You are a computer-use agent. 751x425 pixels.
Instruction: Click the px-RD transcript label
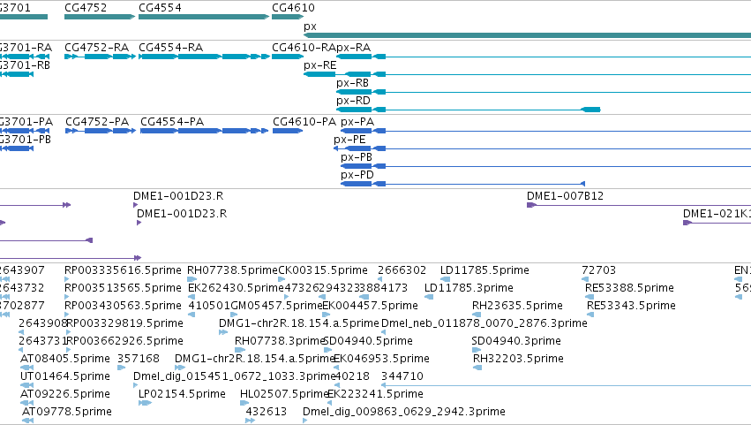[x=354, y=101]
